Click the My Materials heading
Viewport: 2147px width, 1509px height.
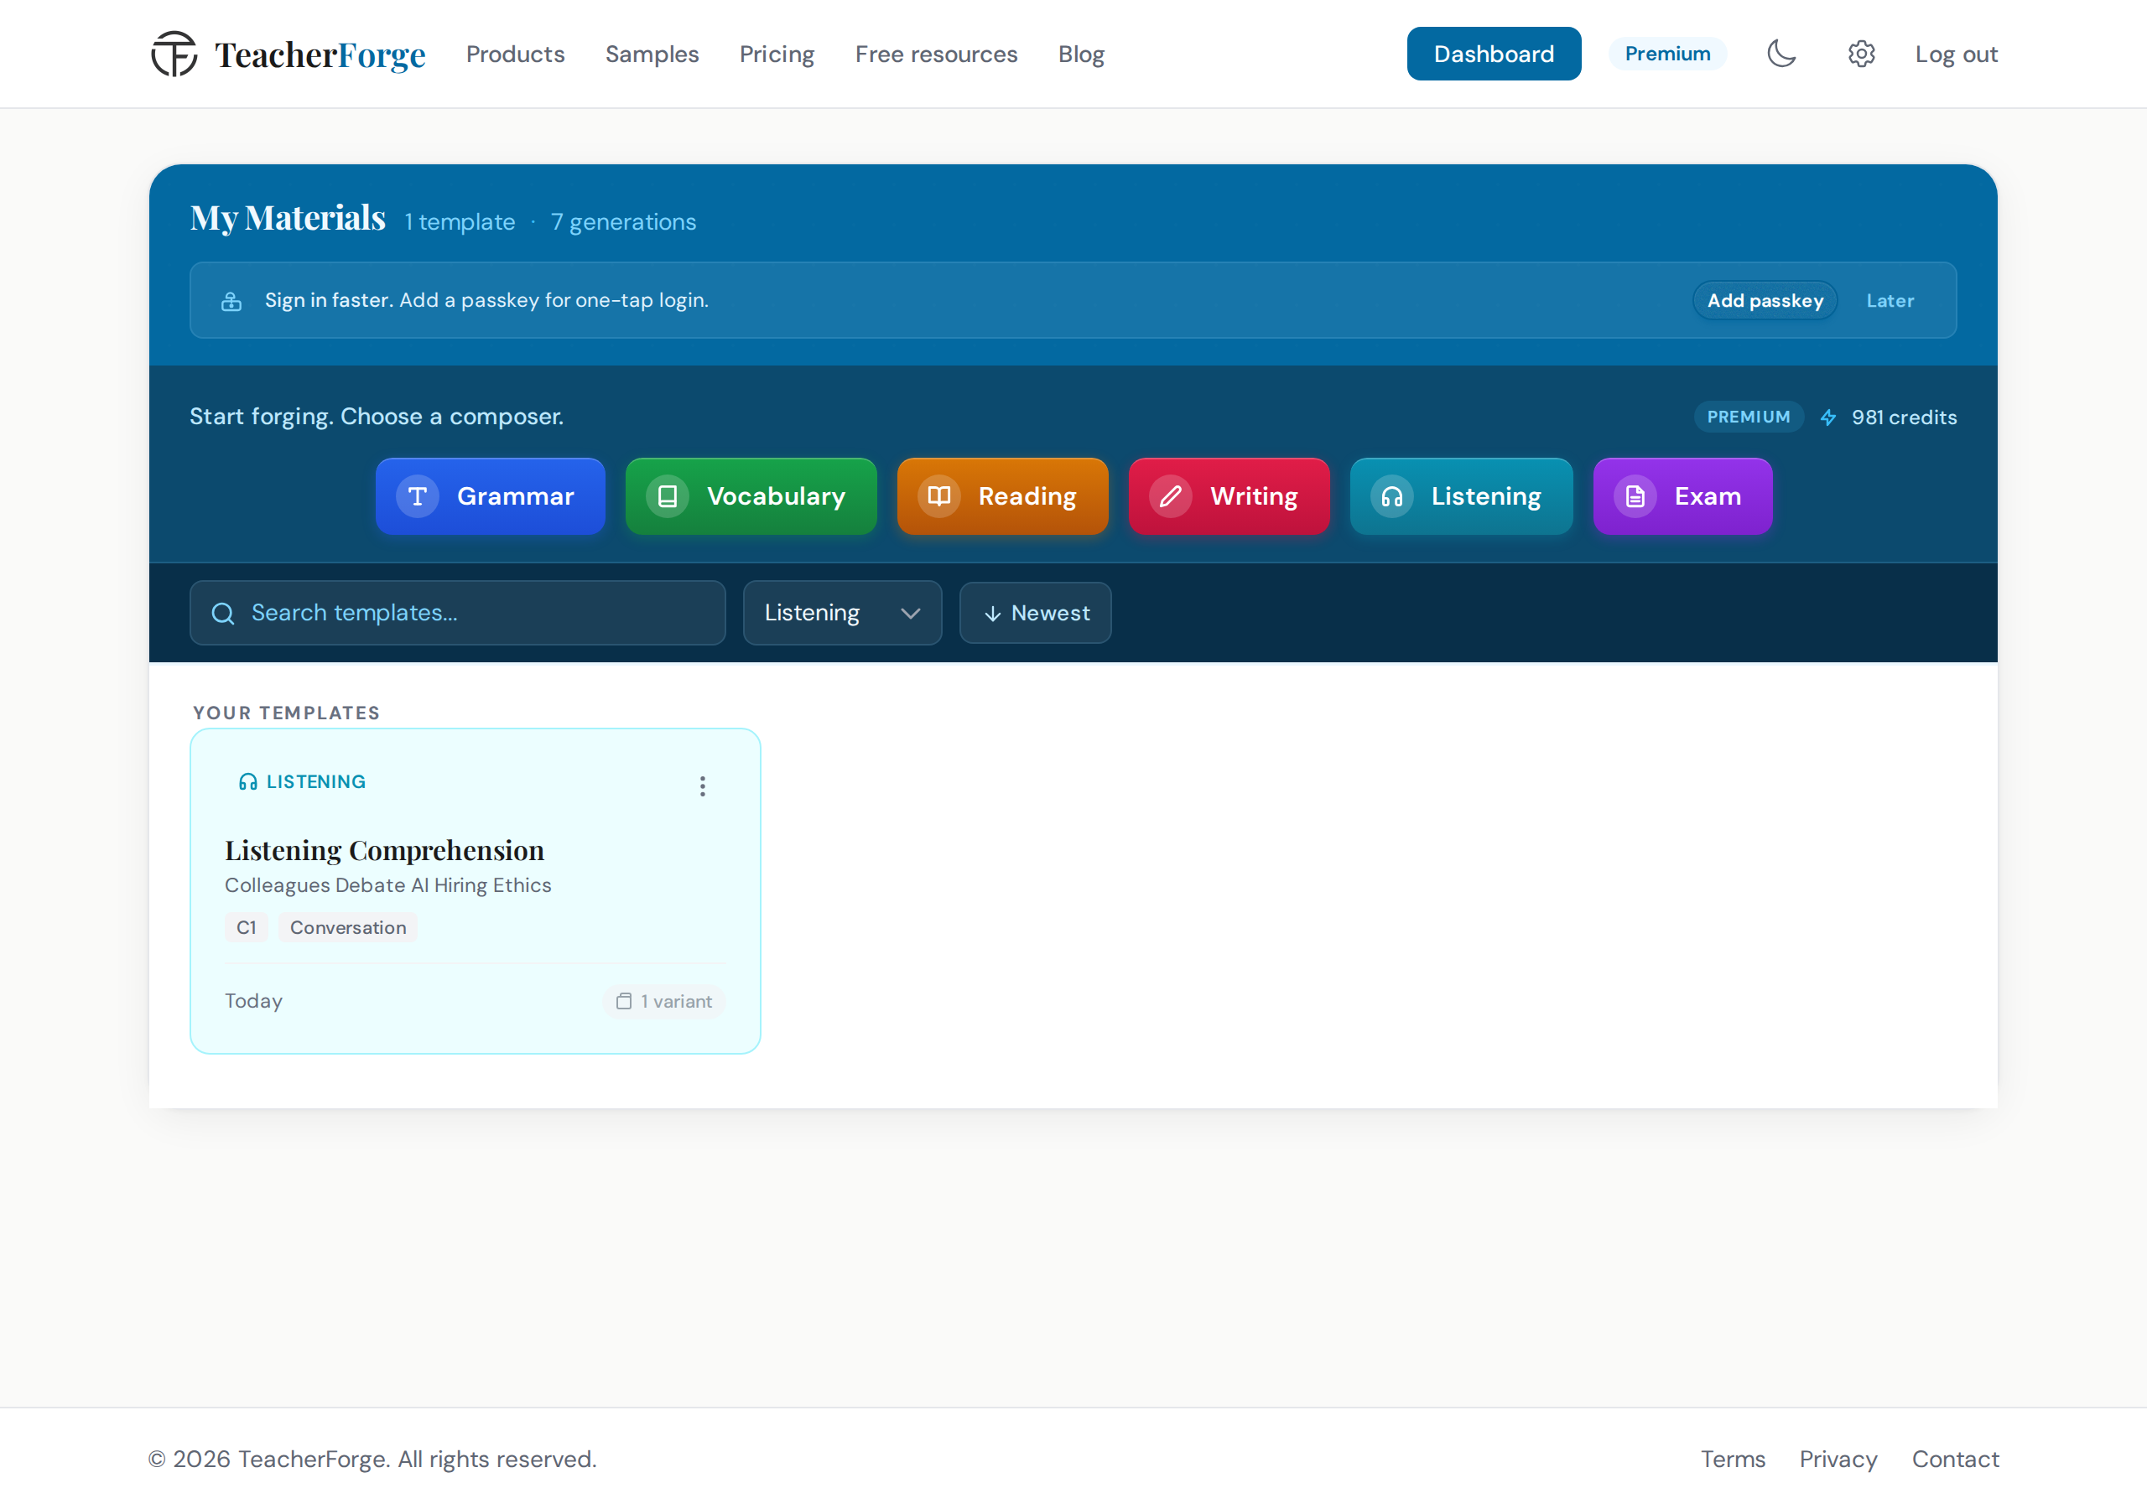click(x=287, y=219)
